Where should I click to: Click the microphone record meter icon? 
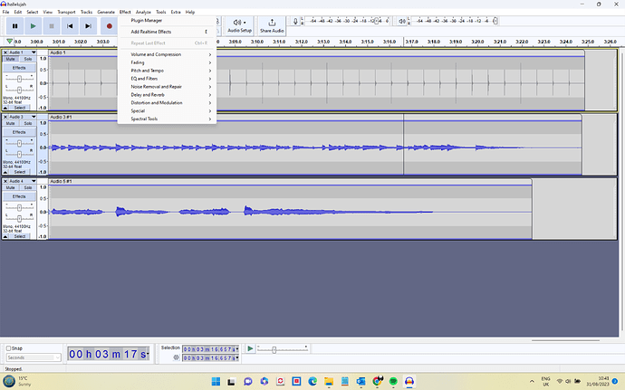[x=295, y=21]
